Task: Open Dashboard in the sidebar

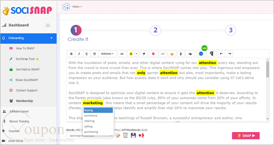Action: coord(19,25)
